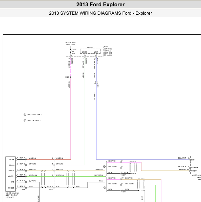The image size is (201, 202).
Task: Select the 'MICRO' label in the module
Action: click(x=90, y=48)
